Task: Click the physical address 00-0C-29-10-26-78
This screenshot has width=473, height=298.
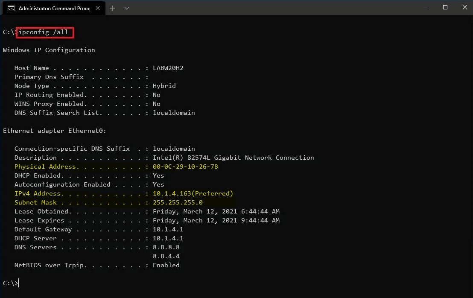Action: point(185,167)
